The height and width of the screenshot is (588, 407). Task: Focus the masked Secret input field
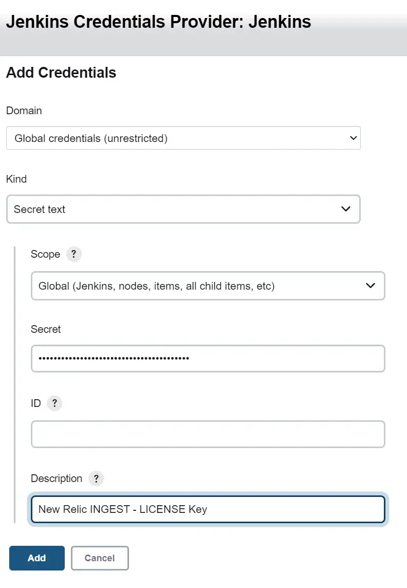coord(208,359)
